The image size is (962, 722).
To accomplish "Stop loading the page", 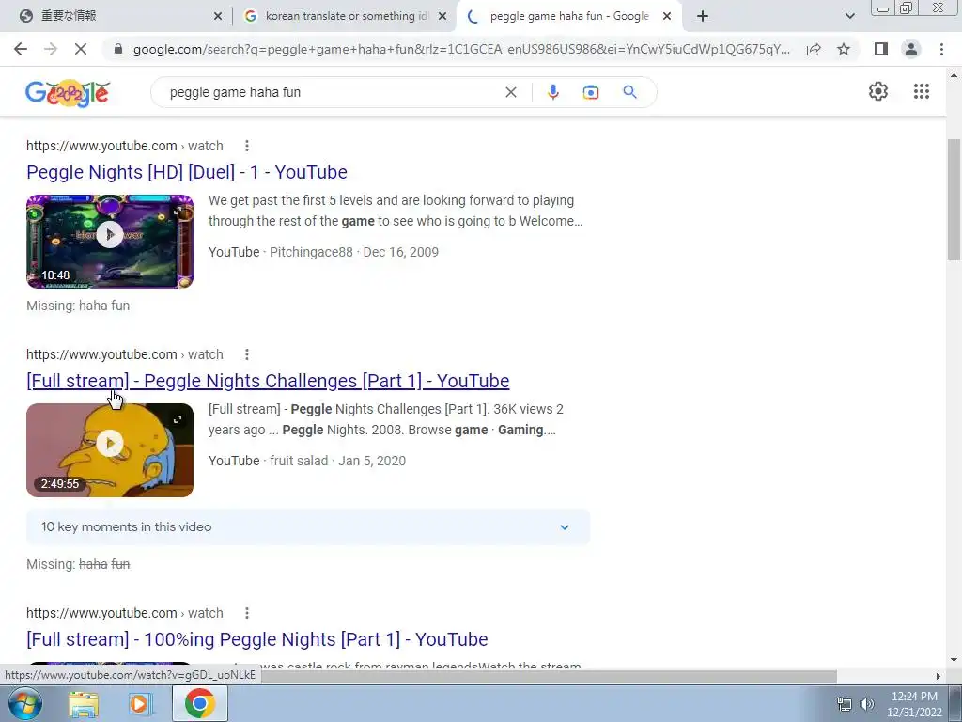I will (x=81, y=49).
